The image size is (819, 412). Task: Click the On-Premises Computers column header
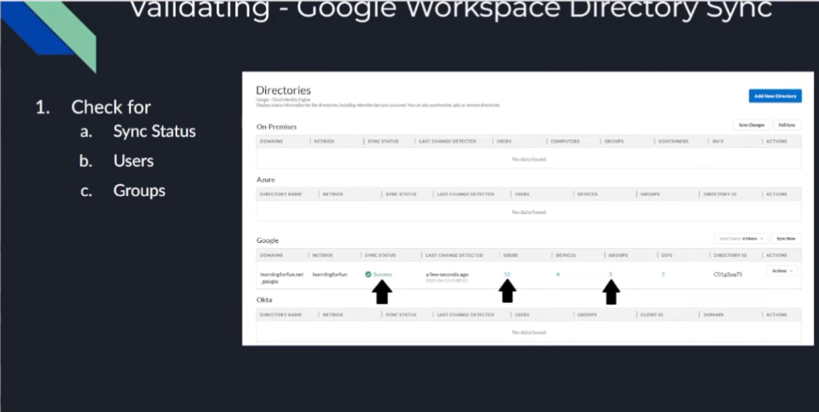click(x=565, y=141)
